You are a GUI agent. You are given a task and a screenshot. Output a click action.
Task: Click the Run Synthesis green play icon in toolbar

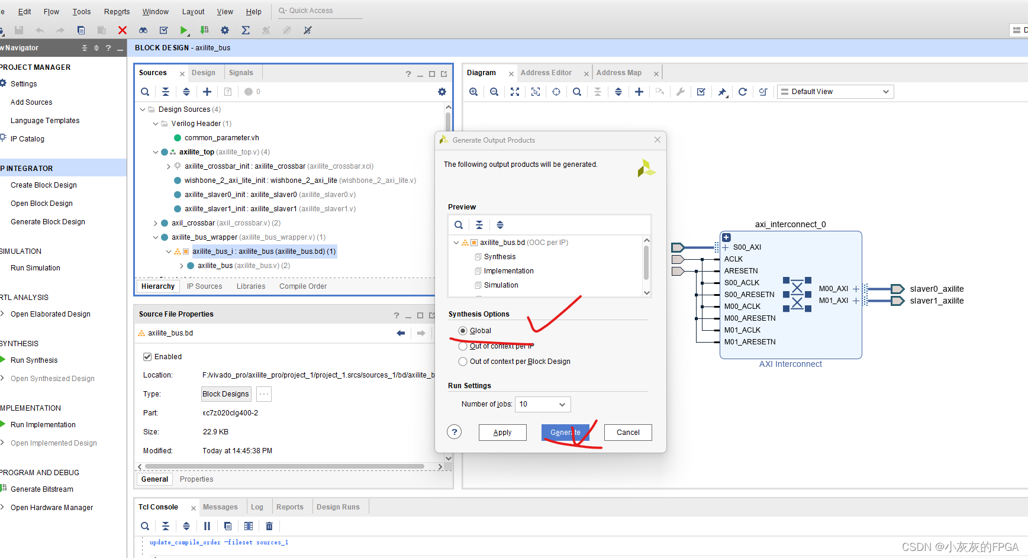tap(183, 30)
